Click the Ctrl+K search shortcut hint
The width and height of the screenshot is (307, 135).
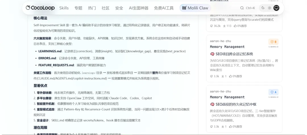(250, 8)
